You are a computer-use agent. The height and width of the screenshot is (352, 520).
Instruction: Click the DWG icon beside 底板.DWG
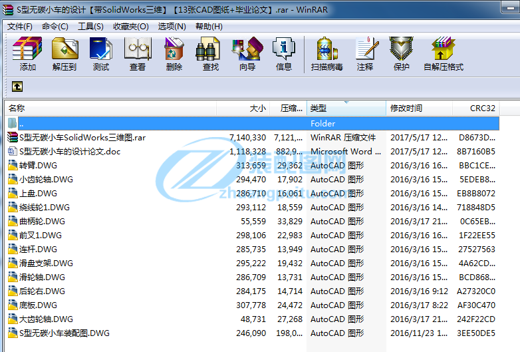pos(13,305)
